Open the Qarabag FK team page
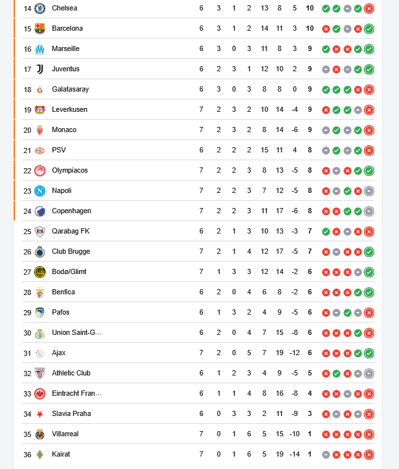 click(x=71, y=231)
